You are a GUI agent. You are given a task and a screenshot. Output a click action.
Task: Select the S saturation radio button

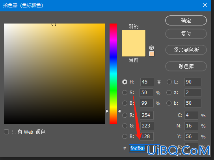coord(125,93)
